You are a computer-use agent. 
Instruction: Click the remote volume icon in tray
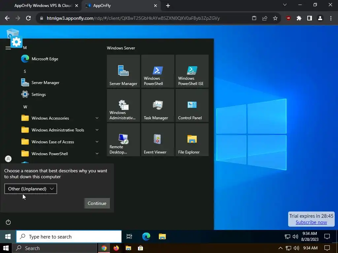click(x=295, y=237)
